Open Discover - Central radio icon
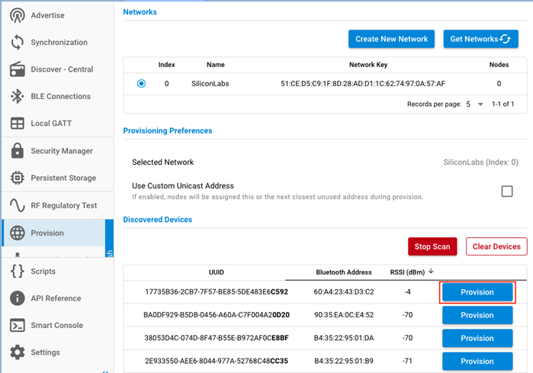 (x=18, y=69)
